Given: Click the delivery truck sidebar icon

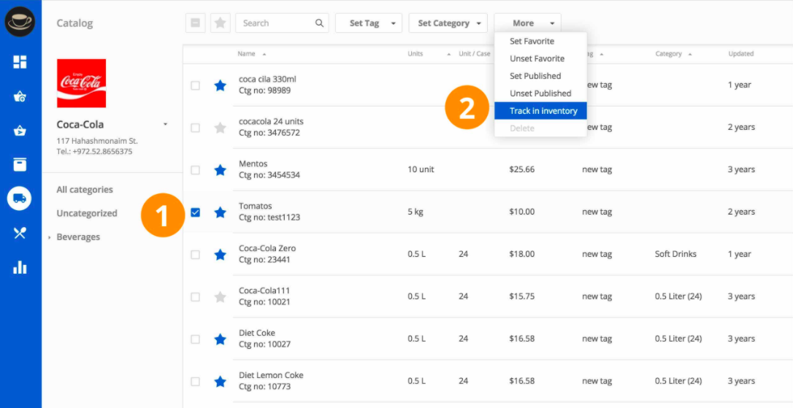Looking at the screenshot, I should [x=20, y=198].
